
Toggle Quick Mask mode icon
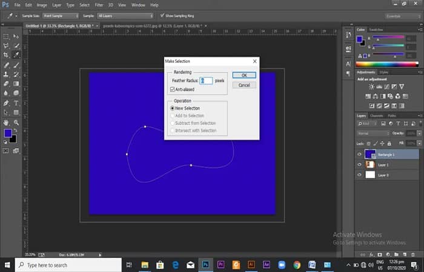(x=5, y=151)
